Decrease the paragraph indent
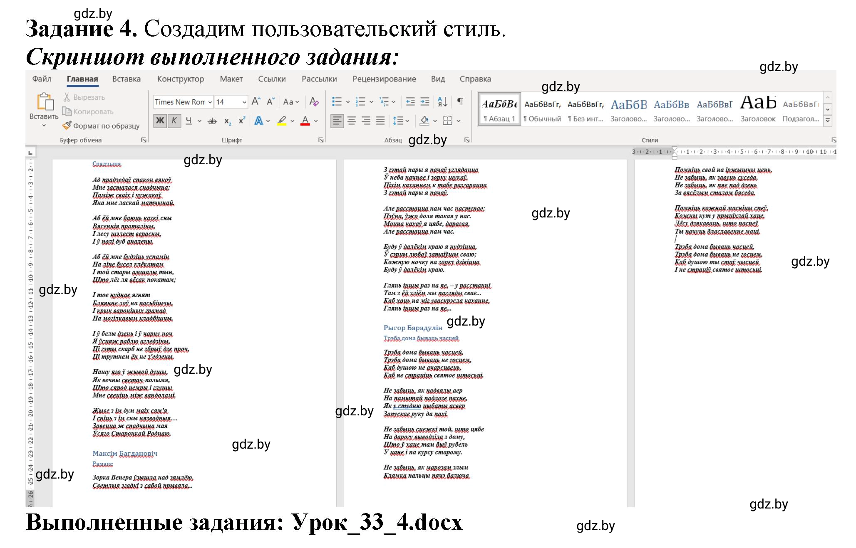 coord(410,102)
